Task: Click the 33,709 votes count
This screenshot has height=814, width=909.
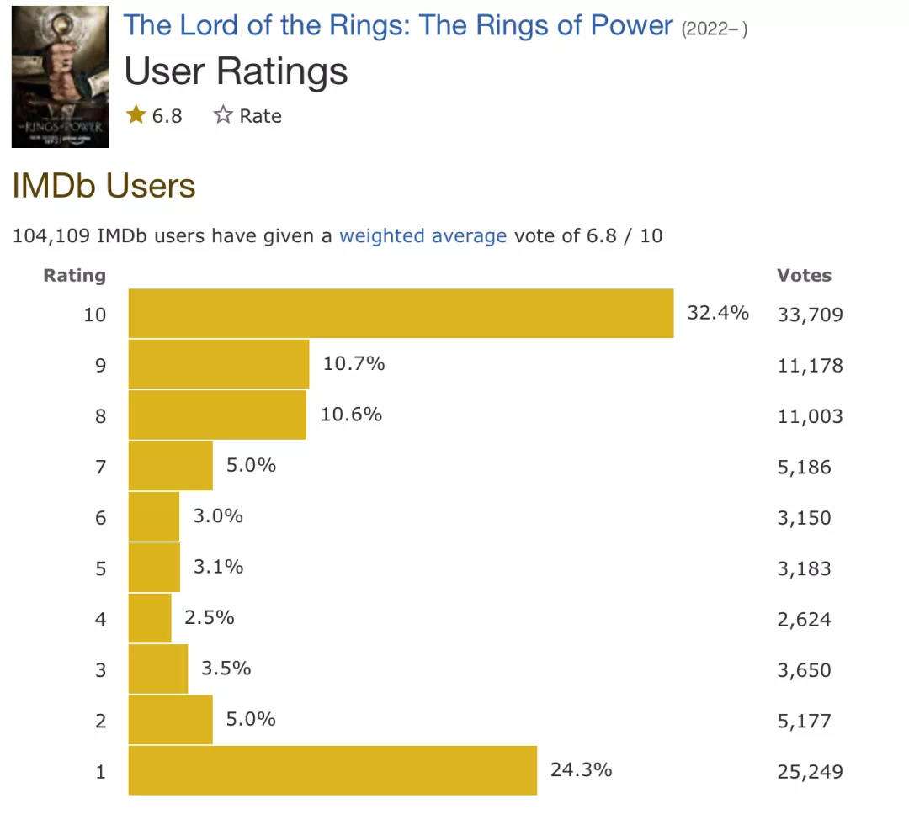Action: [810, 314]
